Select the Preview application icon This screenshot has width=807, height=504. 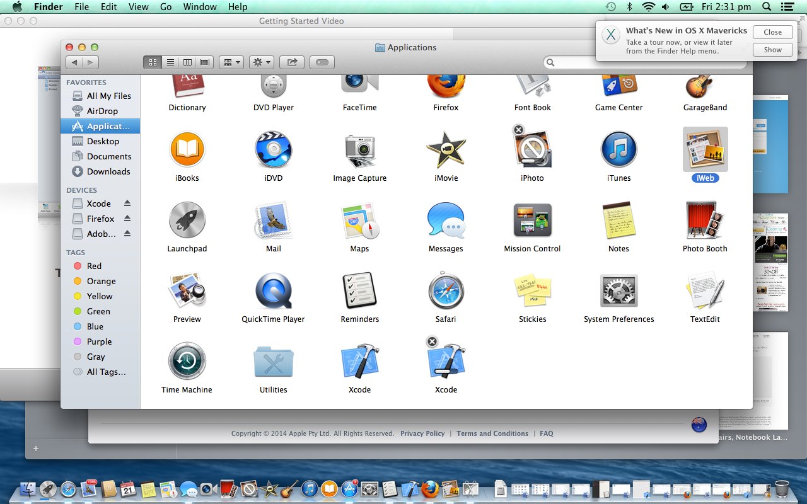(187, 290)
